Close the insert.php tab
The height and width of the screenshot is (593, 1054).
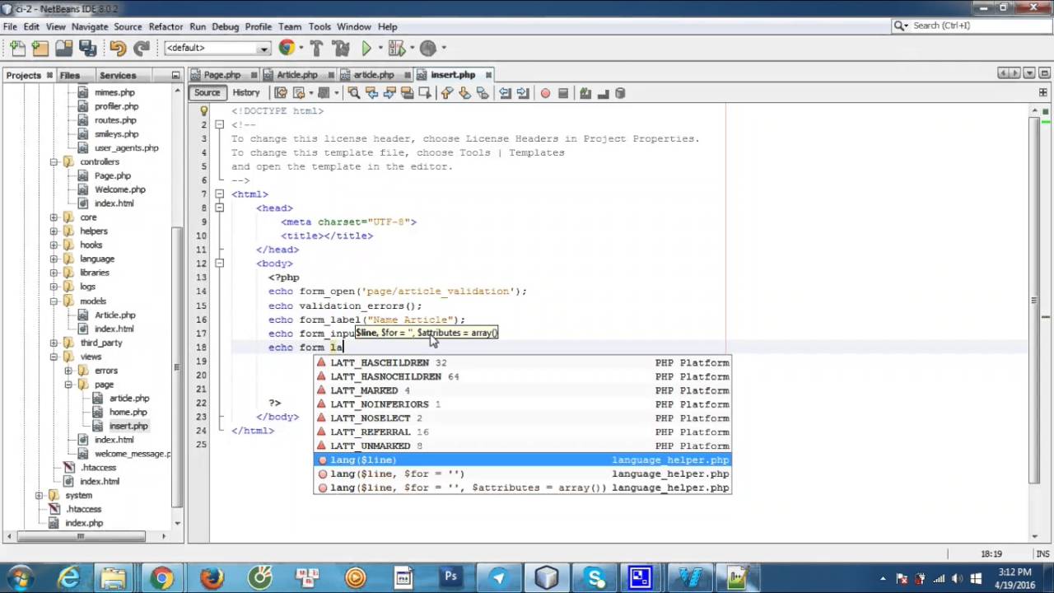pyautogui.click(x=488, y=75)
